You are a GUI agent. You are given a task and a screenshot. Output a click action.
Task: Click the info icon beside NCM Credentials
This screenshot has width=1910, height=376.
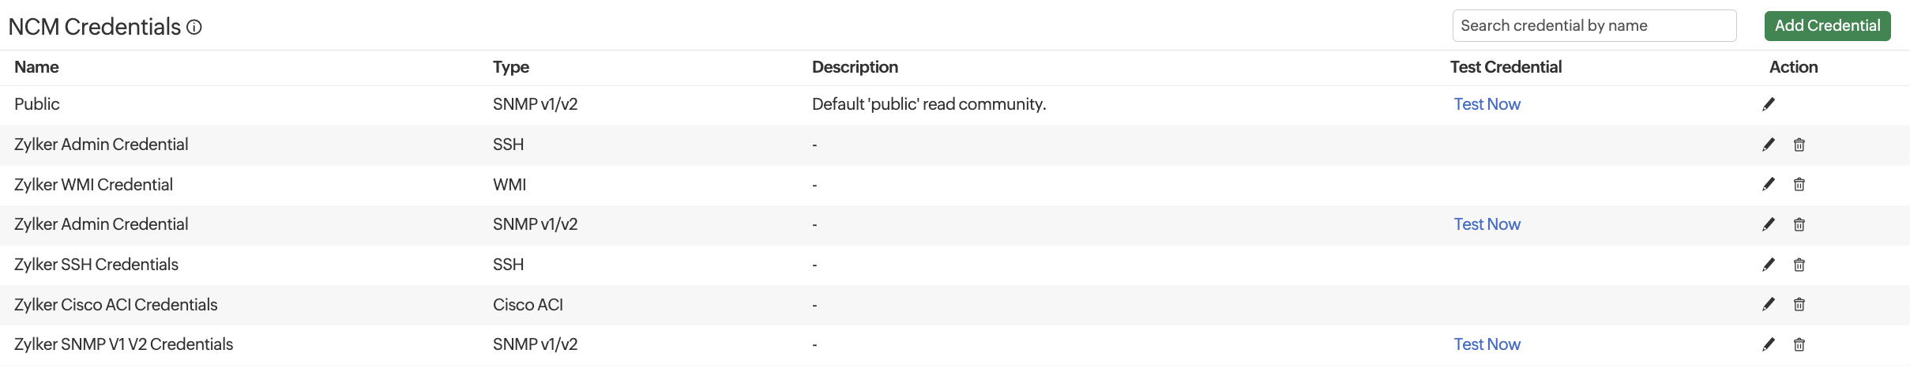(x=194, y=28)
